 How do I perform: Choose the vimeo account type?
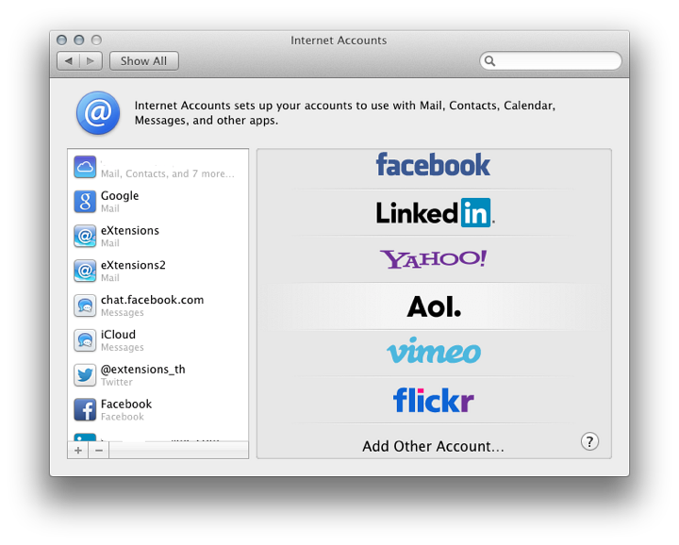[434, 351]
